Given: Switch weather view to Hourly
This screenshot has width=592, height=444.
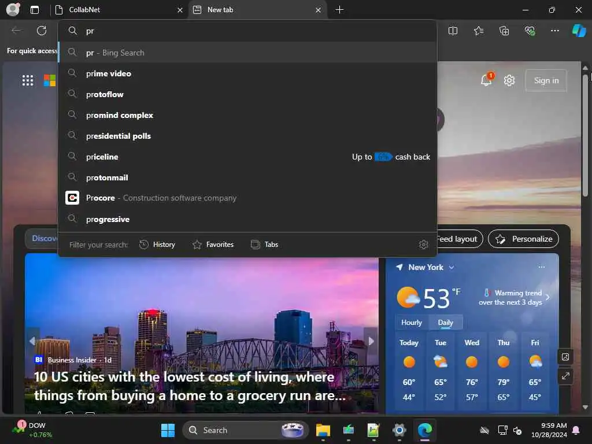Looking at the screenshot, I should click(x=411, y=323).
